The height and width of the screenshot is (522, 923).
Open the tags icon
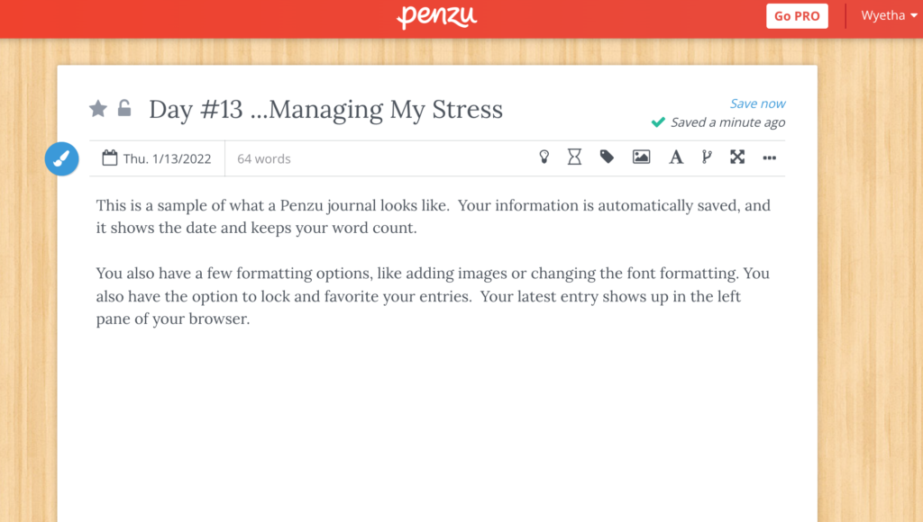coord(608,157)
